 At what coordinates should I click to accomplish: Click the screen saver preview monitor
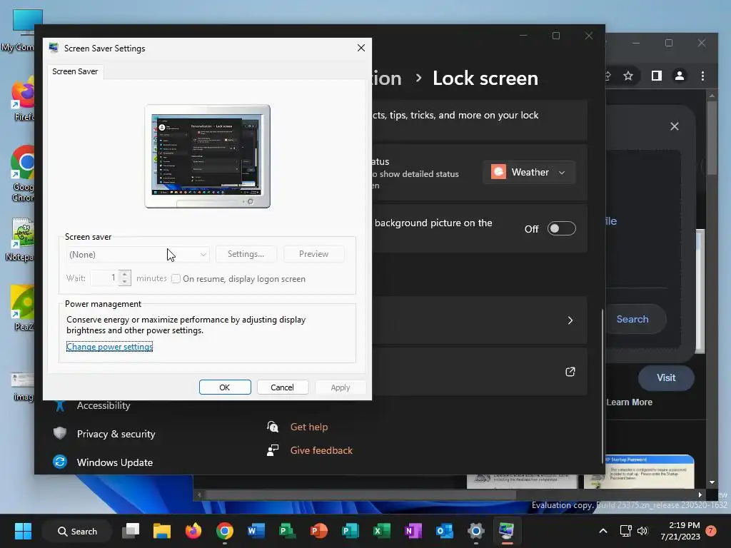tap(208, 156)
